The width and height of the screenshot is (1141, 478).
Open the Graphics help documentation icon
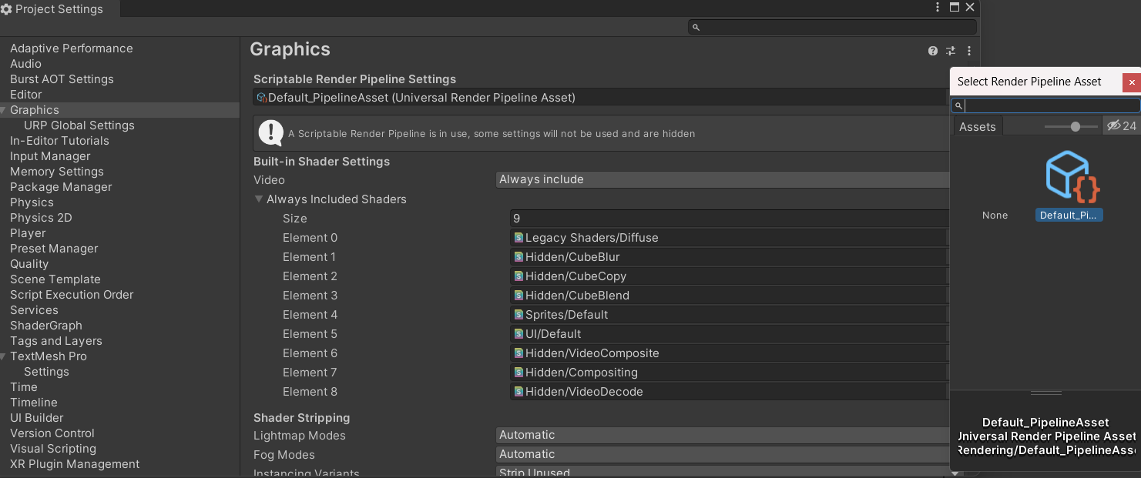click(933, 51)
